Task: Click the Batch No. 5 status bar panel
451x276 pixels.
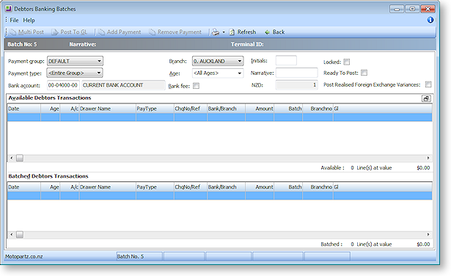Action: [139, 256]
